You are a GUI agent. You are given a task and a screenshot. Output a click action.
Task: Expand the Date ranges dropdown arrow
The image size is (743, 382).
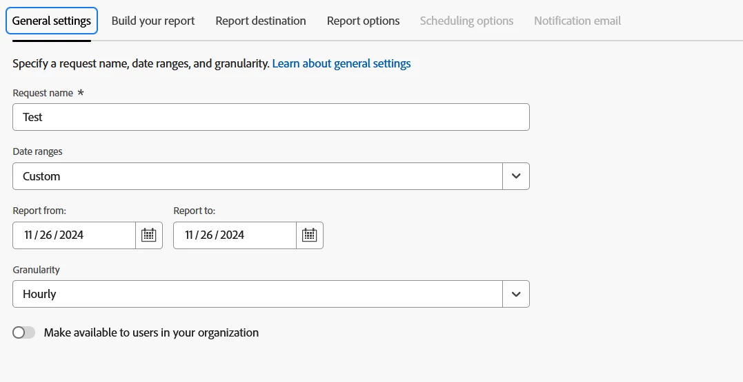[516, 176]
